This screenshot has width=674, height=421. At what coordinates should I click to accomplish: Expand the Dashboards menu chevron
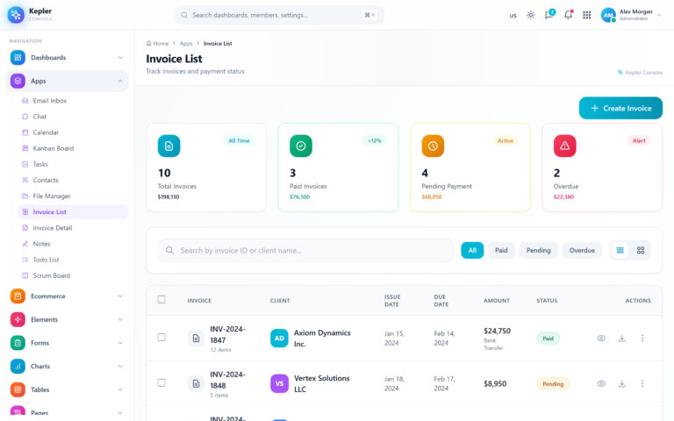coord(120,58)
